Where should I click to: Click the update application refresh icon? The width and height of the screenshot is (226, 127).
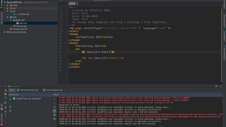[6, 98]
